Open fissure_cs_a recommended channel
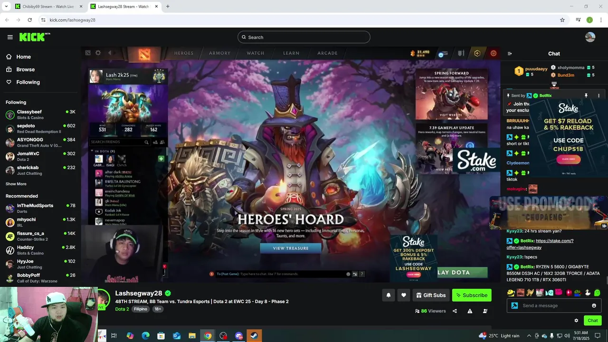 tap(40, 236)
